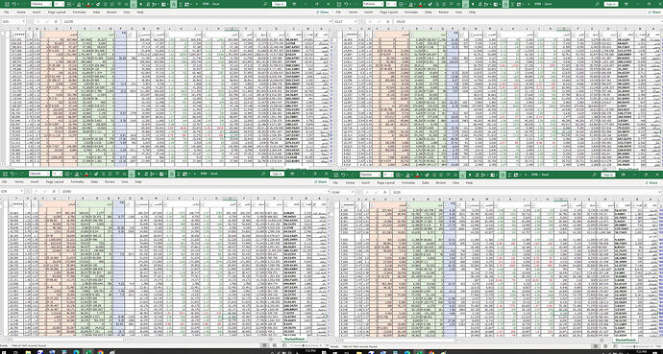Open Help tab in top-right Excel window

tap(472, 12)
